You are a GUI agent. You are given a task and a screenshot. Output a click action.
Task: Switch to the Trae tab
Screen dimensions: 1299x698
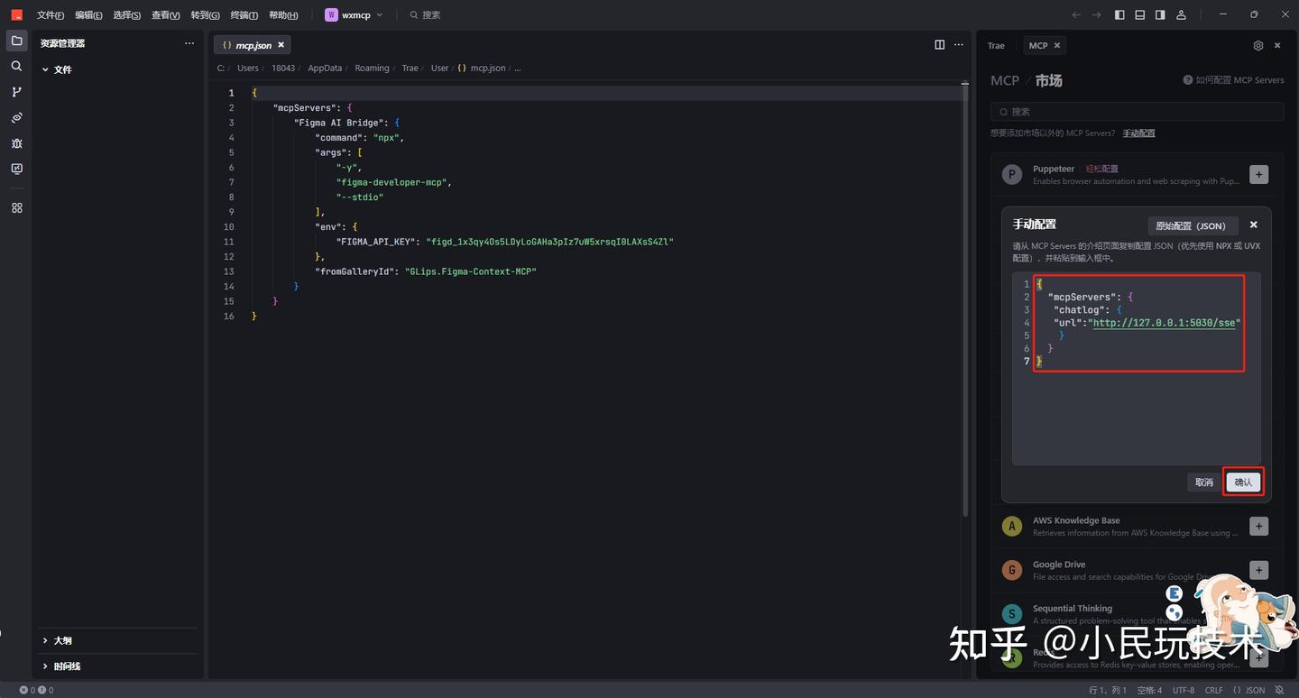[x=996, y=45]
